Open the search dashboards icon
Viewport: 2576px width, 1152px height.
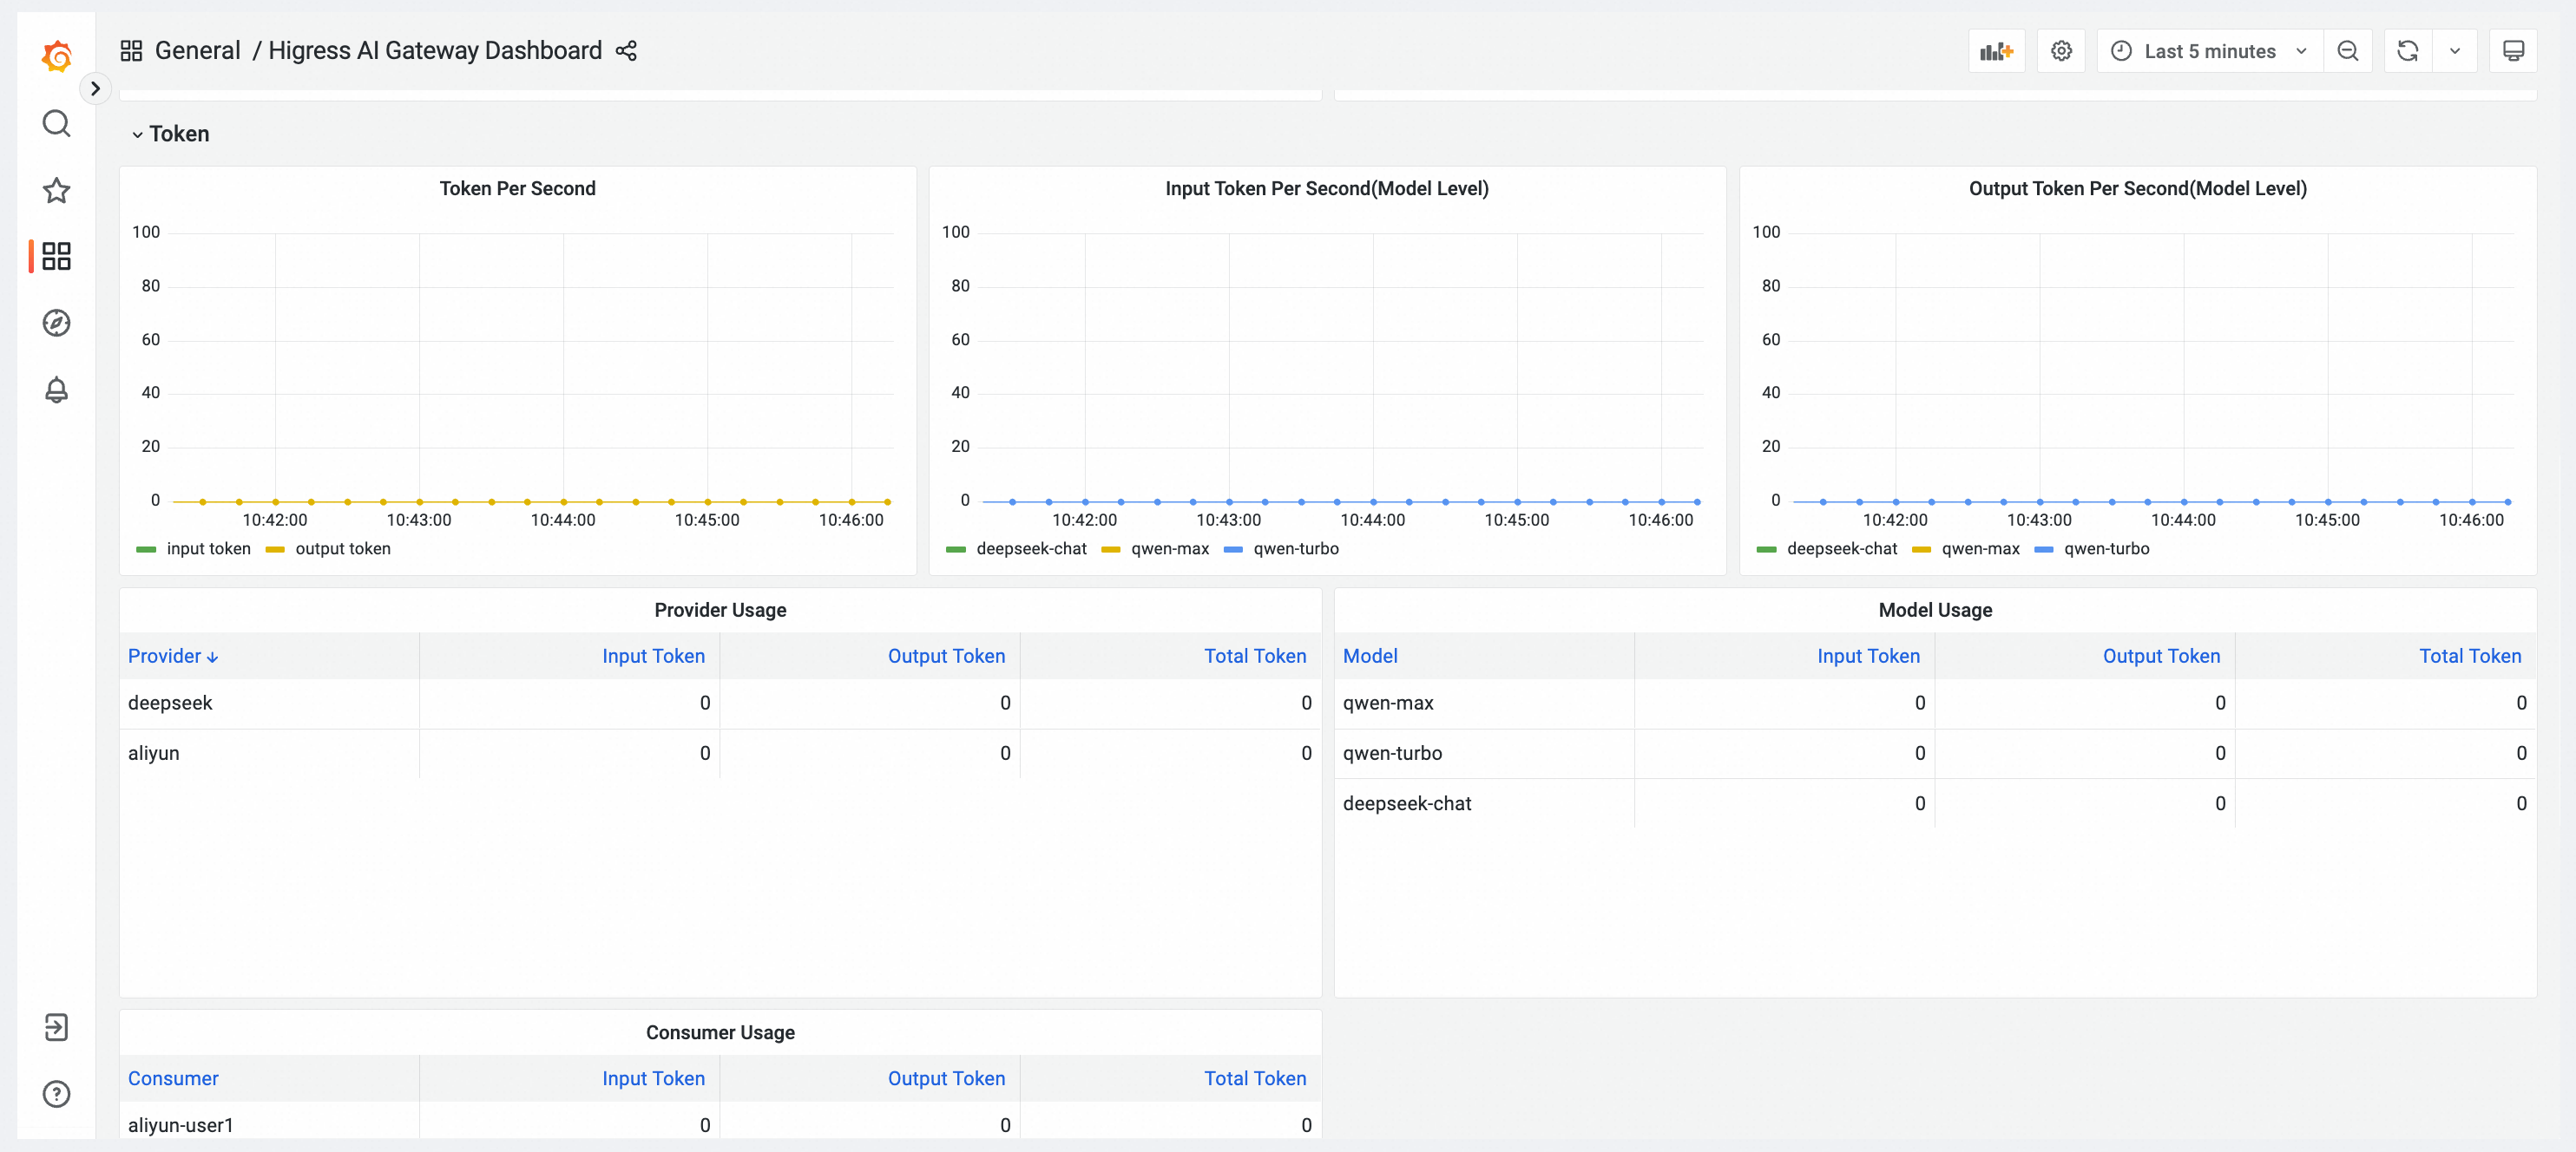click(57, 123)
